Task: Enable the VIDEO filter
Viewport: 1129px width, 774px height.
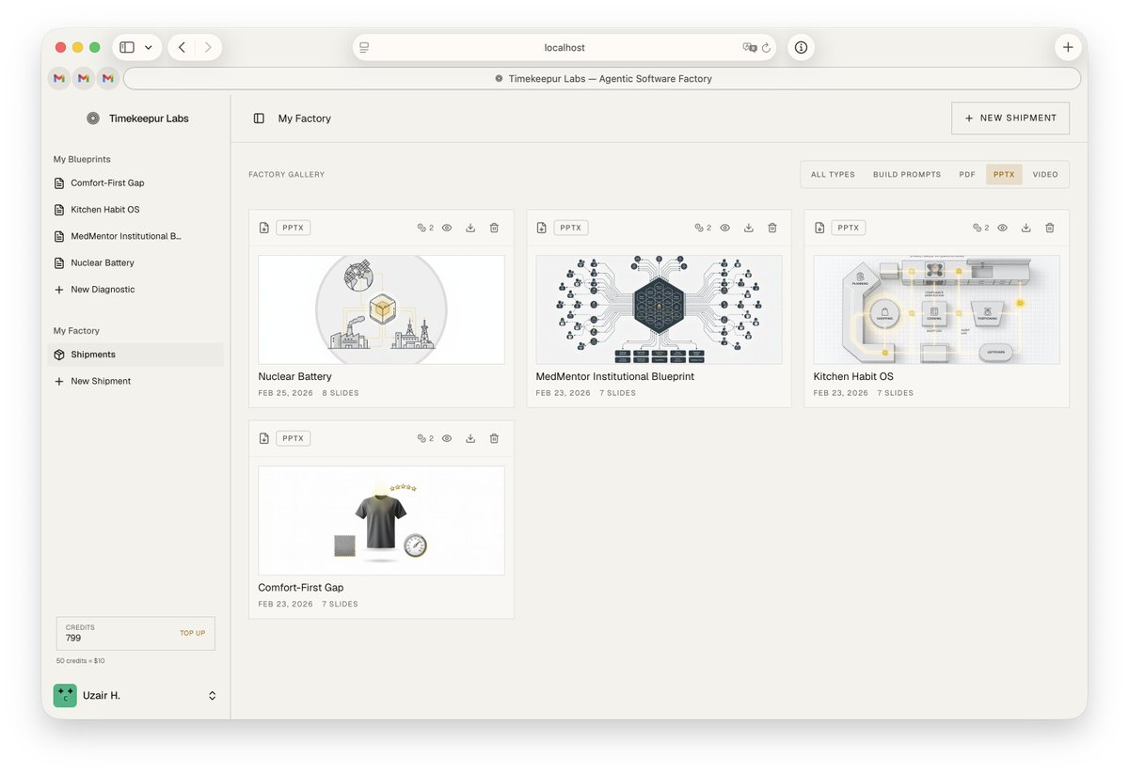Action: (1044, 174)
